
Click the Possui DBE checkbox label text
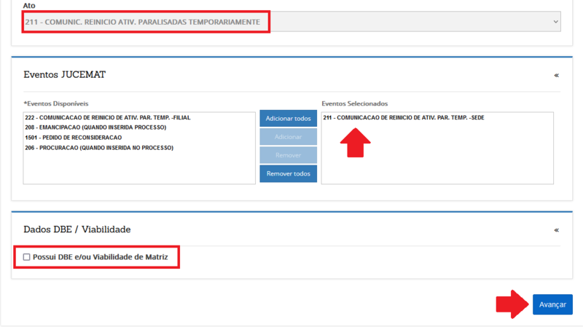(x=100, y=257)
